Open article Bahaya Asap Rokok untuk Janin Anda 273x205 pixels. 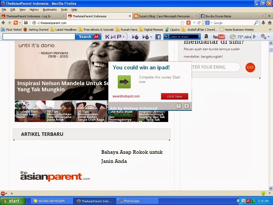pos(132,156)
